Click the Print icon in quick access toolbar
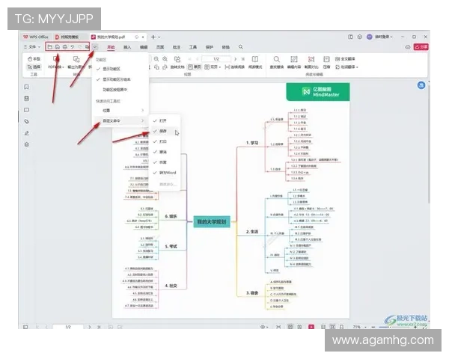This screenshot has height=359, width=449. point(64,47)
